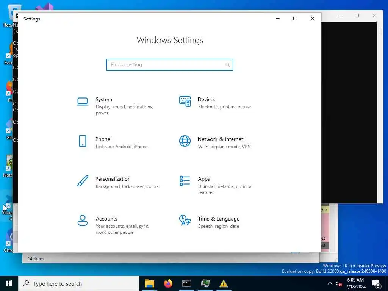Open the yellow warning triangle taskbar app
The height and width of the screenshot is (291, 388).
click(224, 283)
